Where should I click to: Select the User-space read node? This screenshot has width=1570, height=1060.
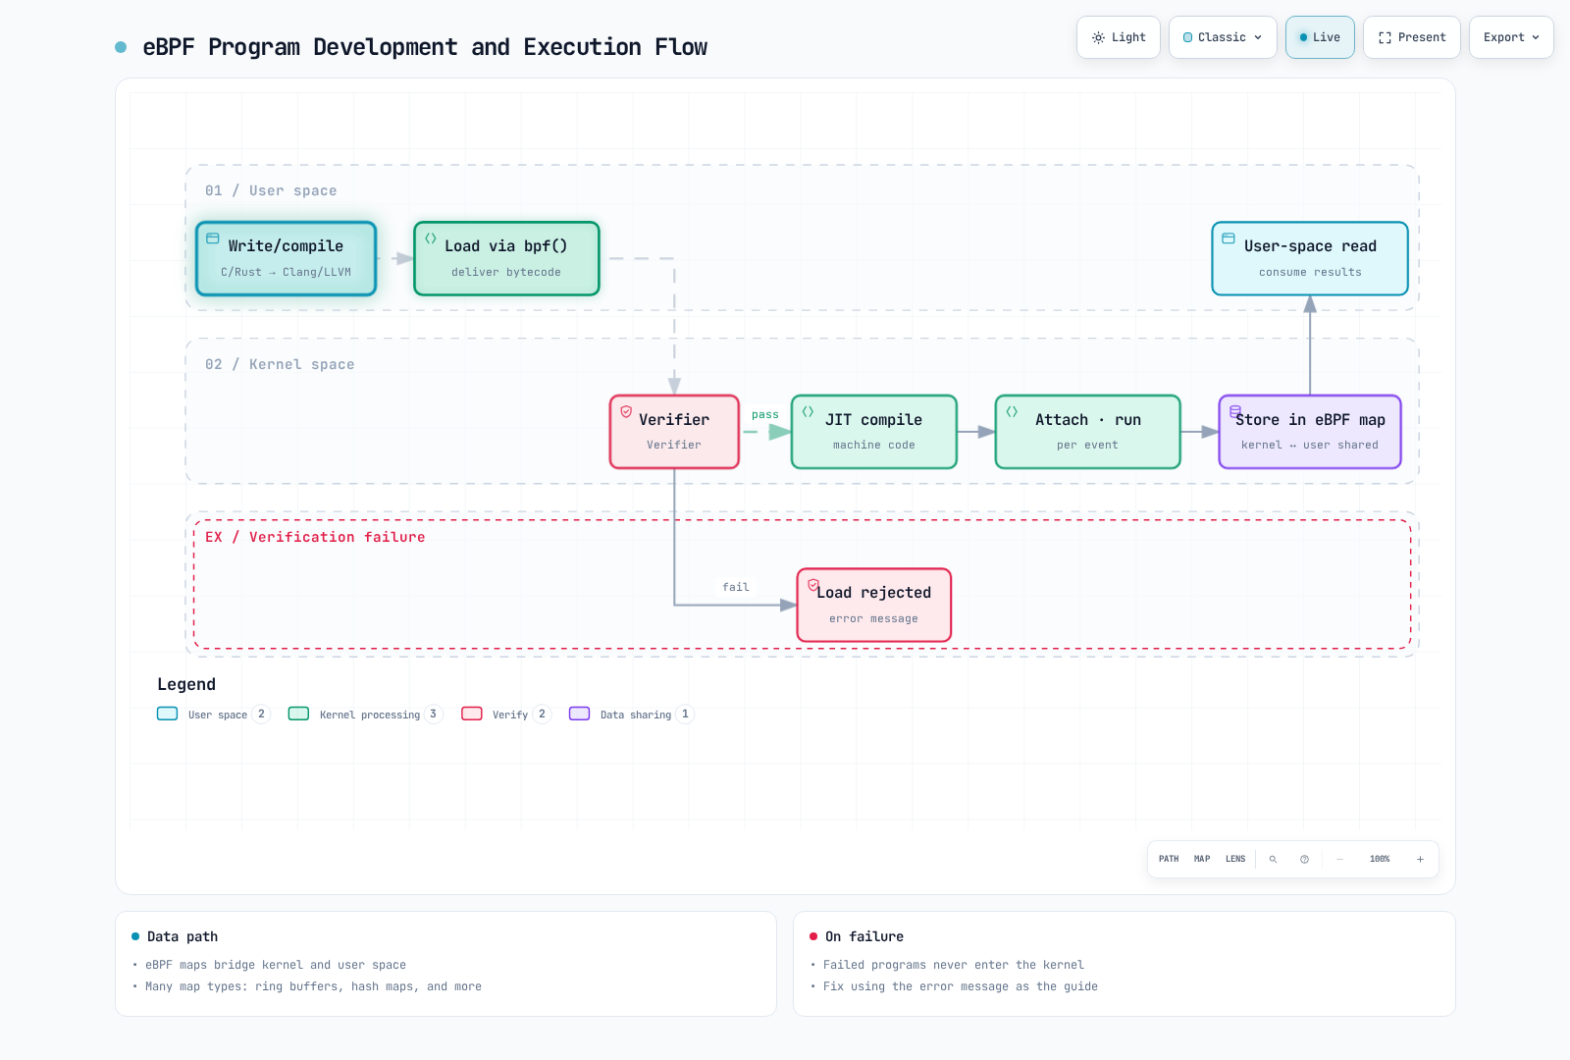coord(1310,258)
